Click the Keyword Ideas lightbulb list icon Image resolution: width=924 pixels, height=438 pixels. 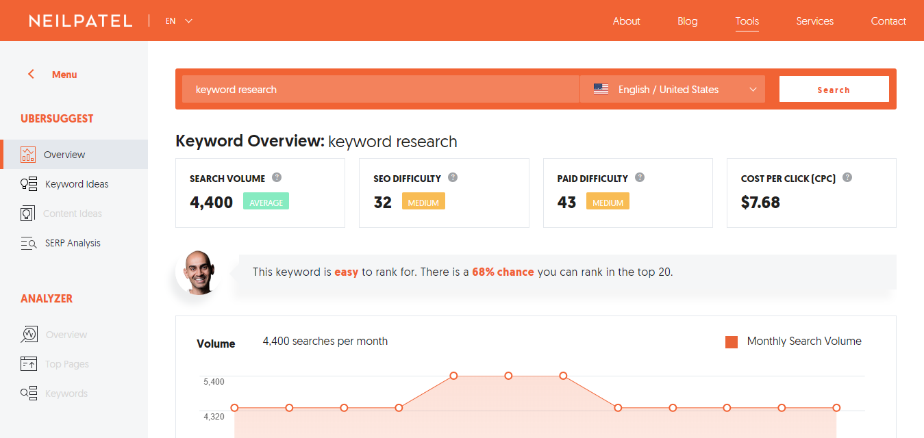(29, 184)
